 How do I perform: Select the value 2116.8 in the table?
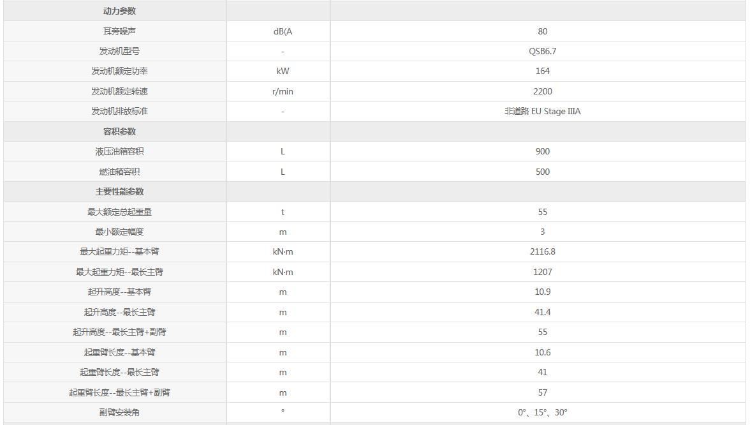click(x=542, y=251)
